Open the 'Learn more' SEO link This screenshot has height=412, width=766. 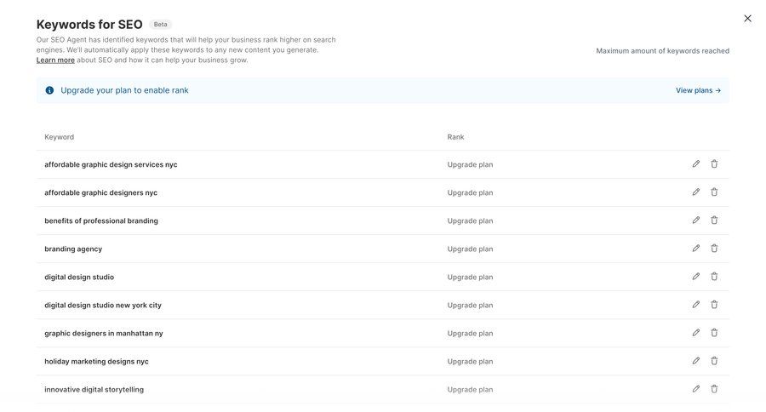click(x=55, y=60)
